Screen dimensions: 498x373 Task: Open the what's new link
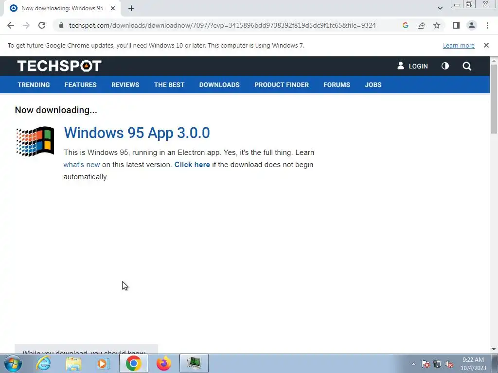click(82, 165)
